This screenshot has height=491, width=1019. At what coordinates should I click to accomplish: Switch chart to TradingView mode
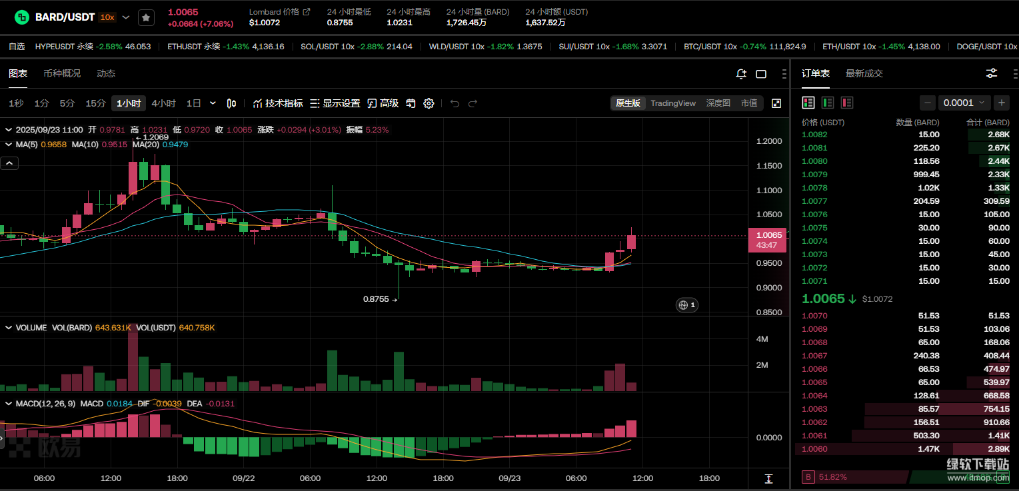coord(672,103)
